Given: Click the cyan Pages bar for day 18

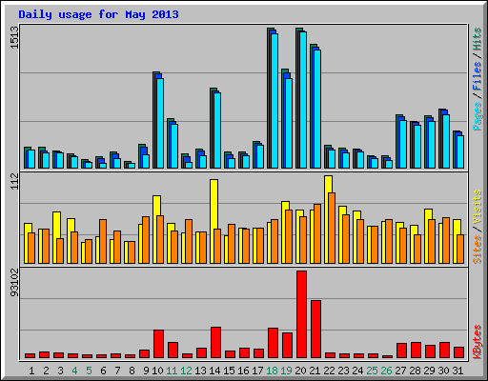Looking at the screenshot, I should click(x=274, y=101).
